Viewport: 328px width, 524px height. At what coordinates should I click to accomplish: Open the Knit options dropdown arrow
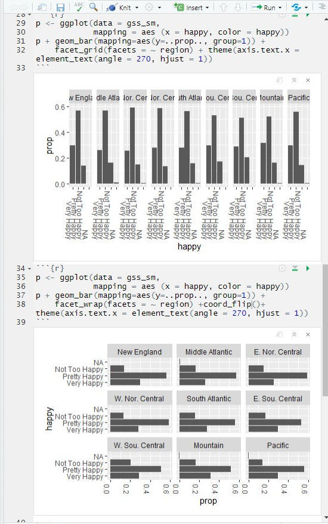click(x=137, y=7)
